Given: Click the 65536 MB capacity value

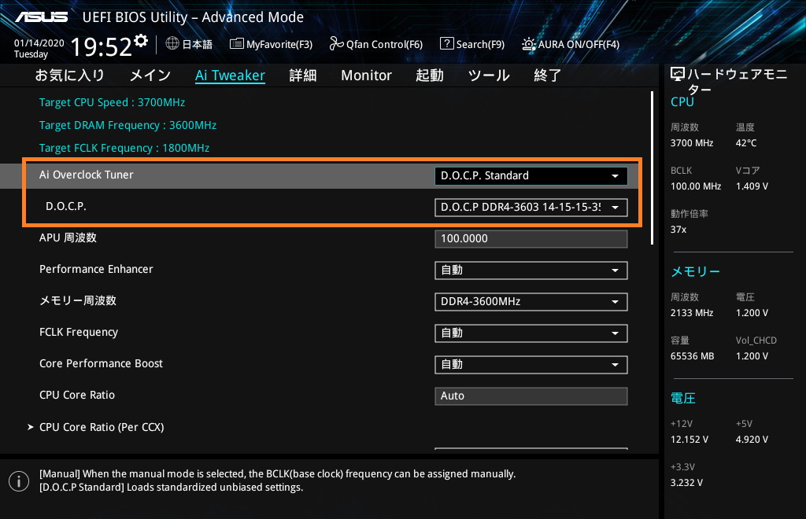Looking at the screenshot, I should (693, 356).
